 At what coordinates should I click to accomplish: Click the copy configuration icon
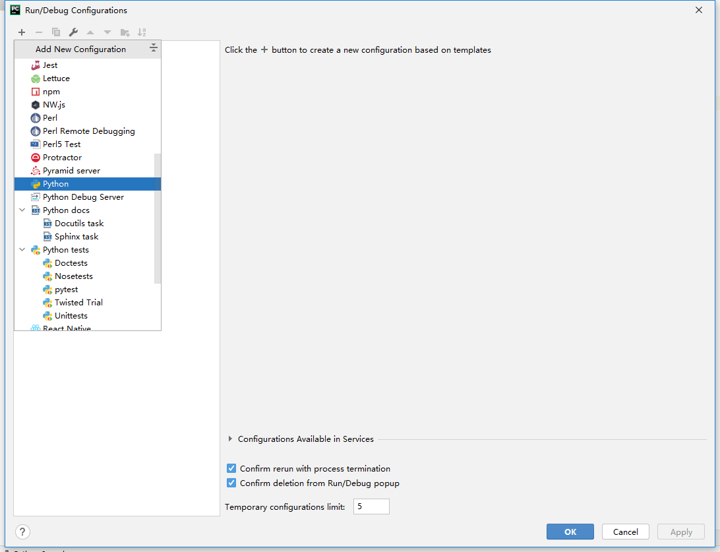click(x=56, y=32)
